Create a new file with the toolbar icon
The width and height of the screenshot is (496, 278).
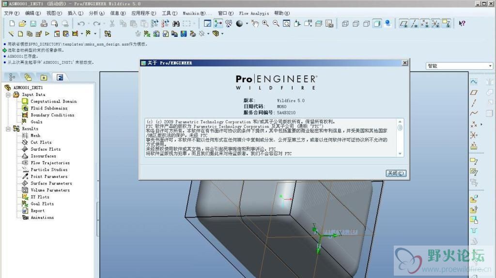click(x=12, y=23)
